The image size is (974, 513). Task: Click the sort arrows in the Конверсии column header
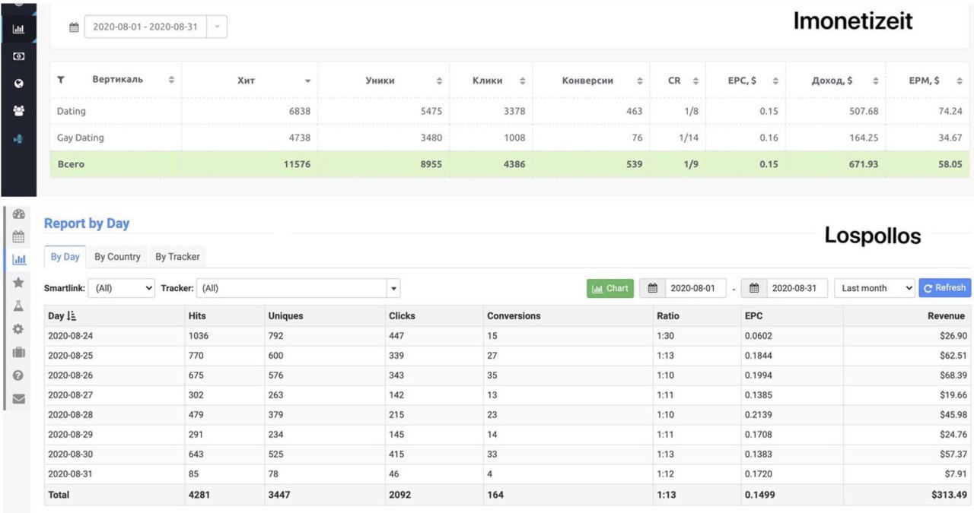639,81
